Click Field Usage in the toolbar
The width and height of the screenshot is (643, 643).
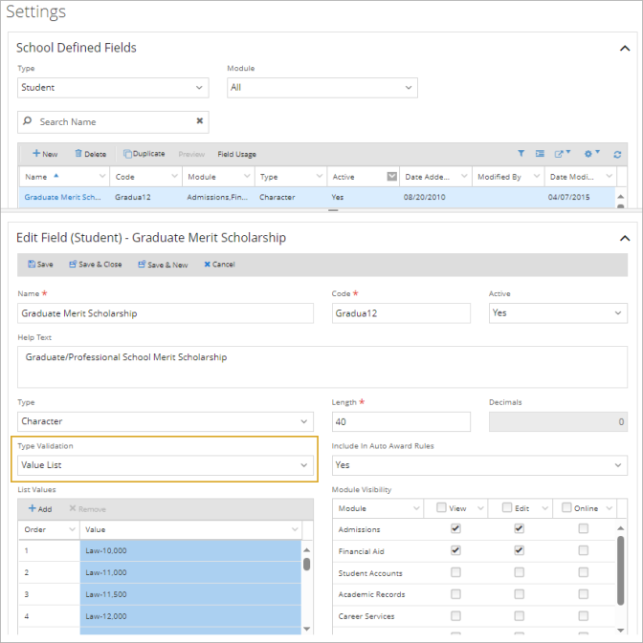click(236, 154)
